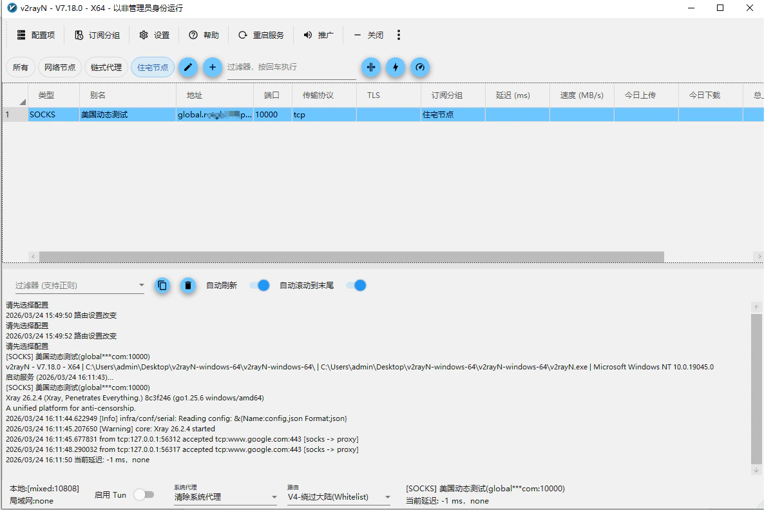This screenshot has width=764, height=510.
Task: Sort by 类型 column header
Action: [53, 95]
